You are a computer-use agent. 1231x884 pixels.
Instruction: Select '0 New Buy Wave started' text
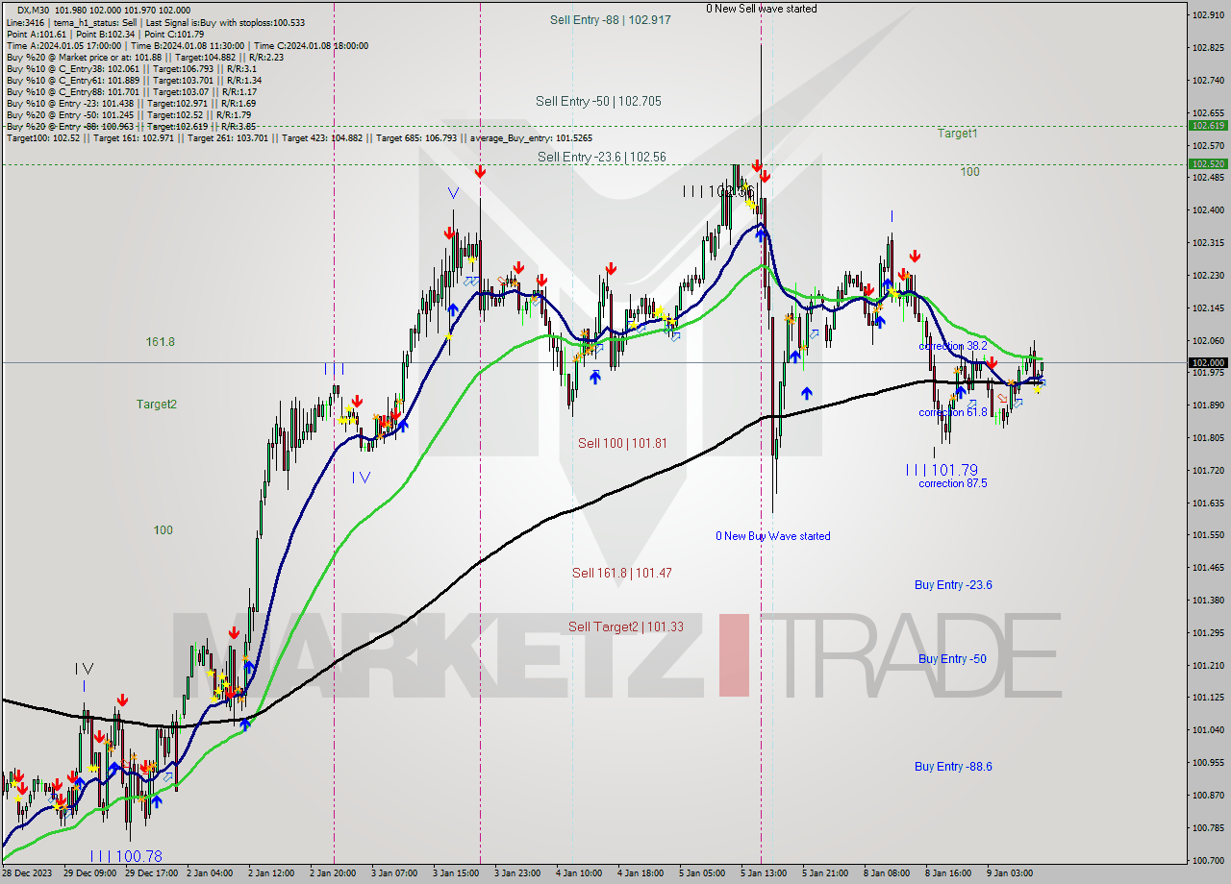coord(773,536)
